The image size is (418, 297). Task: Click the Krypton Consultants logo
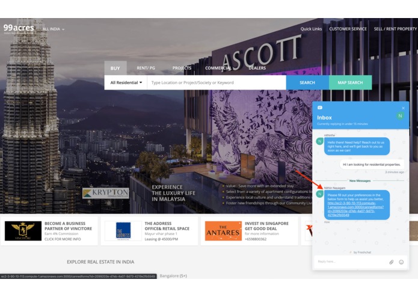point(106,193)
